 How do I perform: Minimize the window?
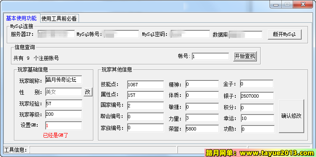coord(275,4)
